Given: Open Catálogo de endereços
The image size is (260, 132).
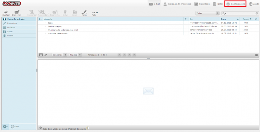Looking at the screenshot, I should coord(177,4).
